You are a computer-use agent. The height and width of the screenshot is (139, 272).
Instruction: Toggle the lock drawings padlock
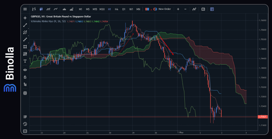tap(25, 77)
